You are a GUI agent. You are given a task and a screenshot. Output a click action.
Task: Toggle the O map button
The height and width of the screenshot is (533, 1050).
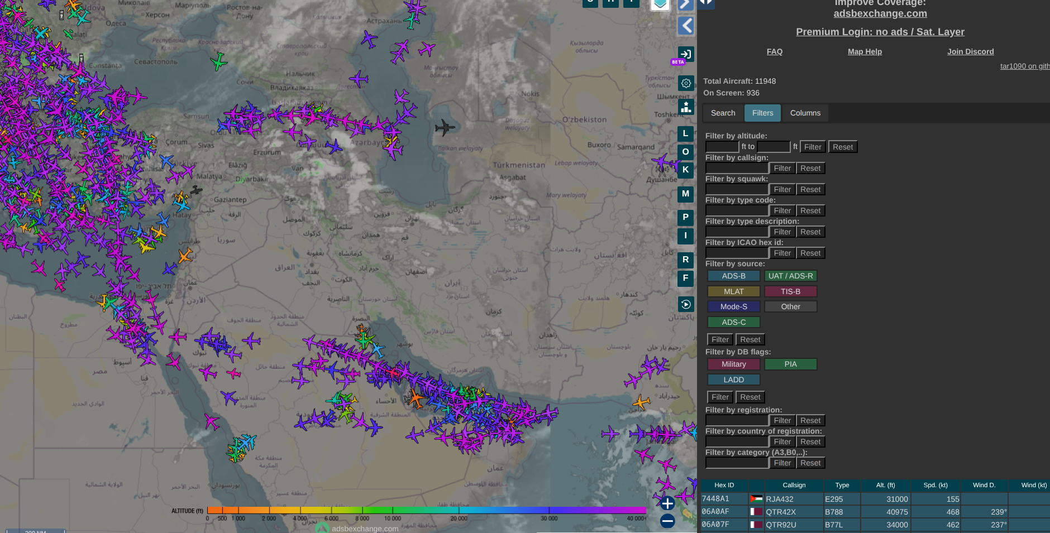686,152
